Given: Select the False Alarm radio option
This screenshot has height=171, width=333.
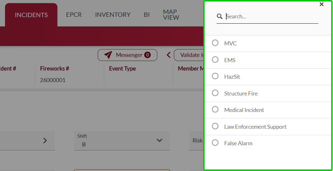Looking at the screenshot, I should [x=215, y=143].
